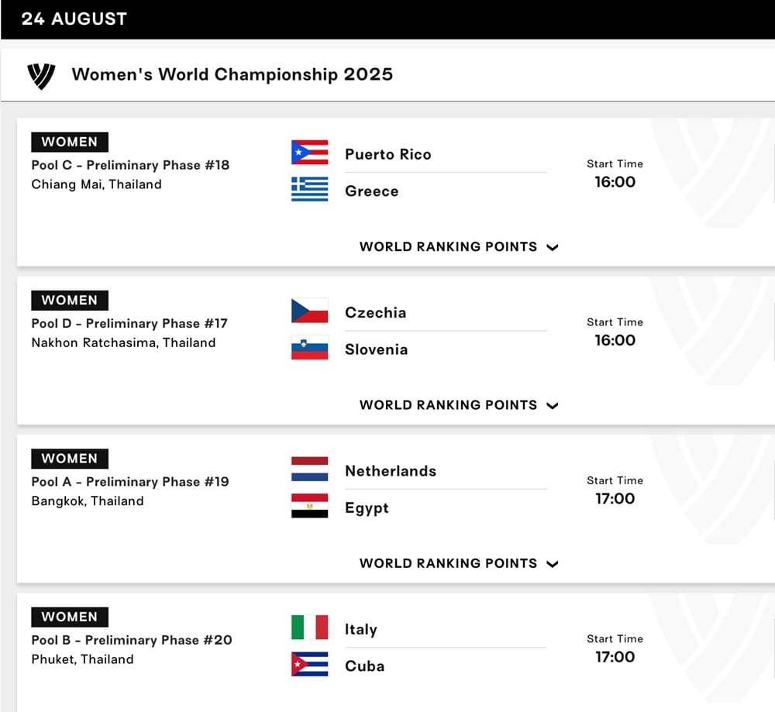The width and height of the screenshot is (775, 712).
Task: Open Pool D Preliminary Phase #17 match details
Action: pyautogui.click(x=129, y=323)
